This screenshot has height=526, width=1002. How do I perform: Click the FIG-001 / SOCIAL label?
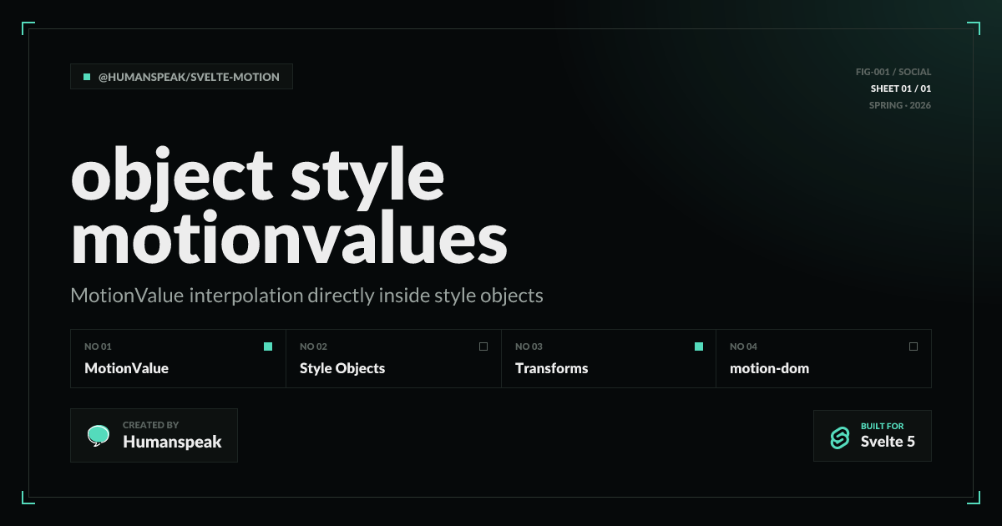893,72
